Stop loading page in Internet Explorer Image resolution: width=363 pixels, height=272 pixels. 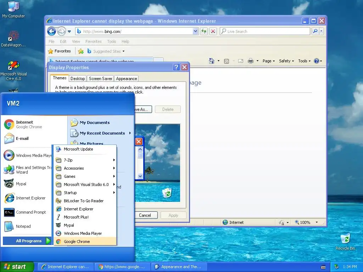[213, 31]
